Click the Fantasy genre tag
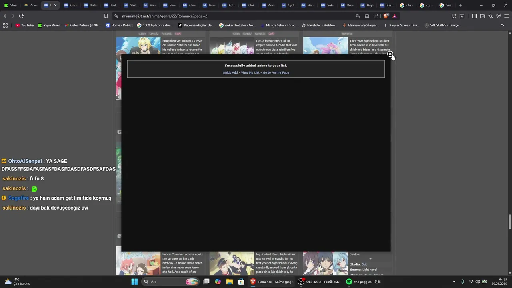 coord(248,34)
